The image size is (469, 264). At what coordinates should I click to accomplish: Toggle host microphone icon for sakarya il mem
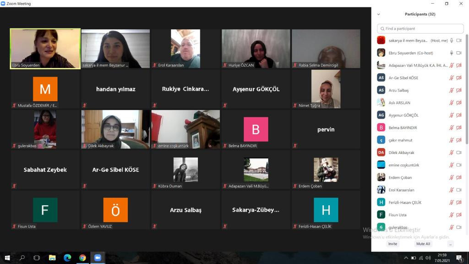(451, 40)
